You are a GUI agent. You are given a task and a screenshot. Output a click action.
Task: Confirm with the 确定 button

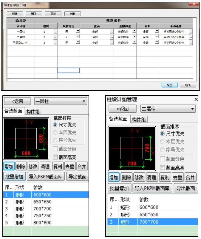pyautogui.click(x=170, y=85)
